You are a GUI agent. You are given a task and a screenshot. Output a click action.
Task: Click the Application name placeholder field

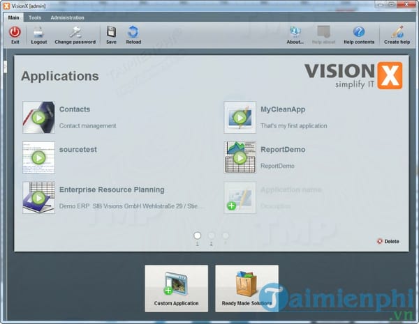tap(291, 190)
